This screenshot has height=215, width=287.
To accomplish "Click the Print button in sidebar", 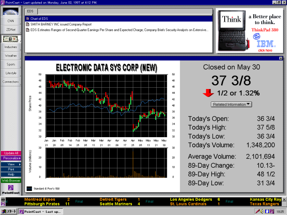I will click(x=11, y=169).
